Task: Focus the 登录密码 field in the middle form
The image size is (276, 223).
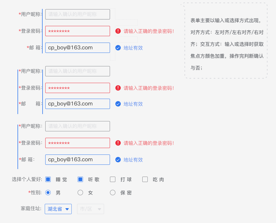Action: [78, 88]
